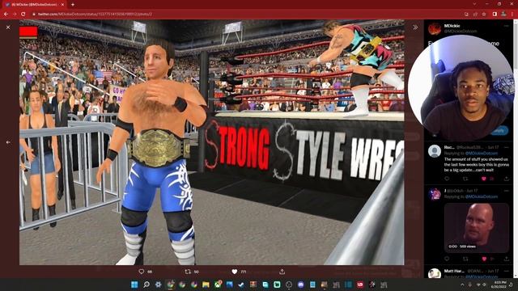Viewport: 518px width, 291px height.
Task: Retweet the 'big update' comment
Action: 465,179
